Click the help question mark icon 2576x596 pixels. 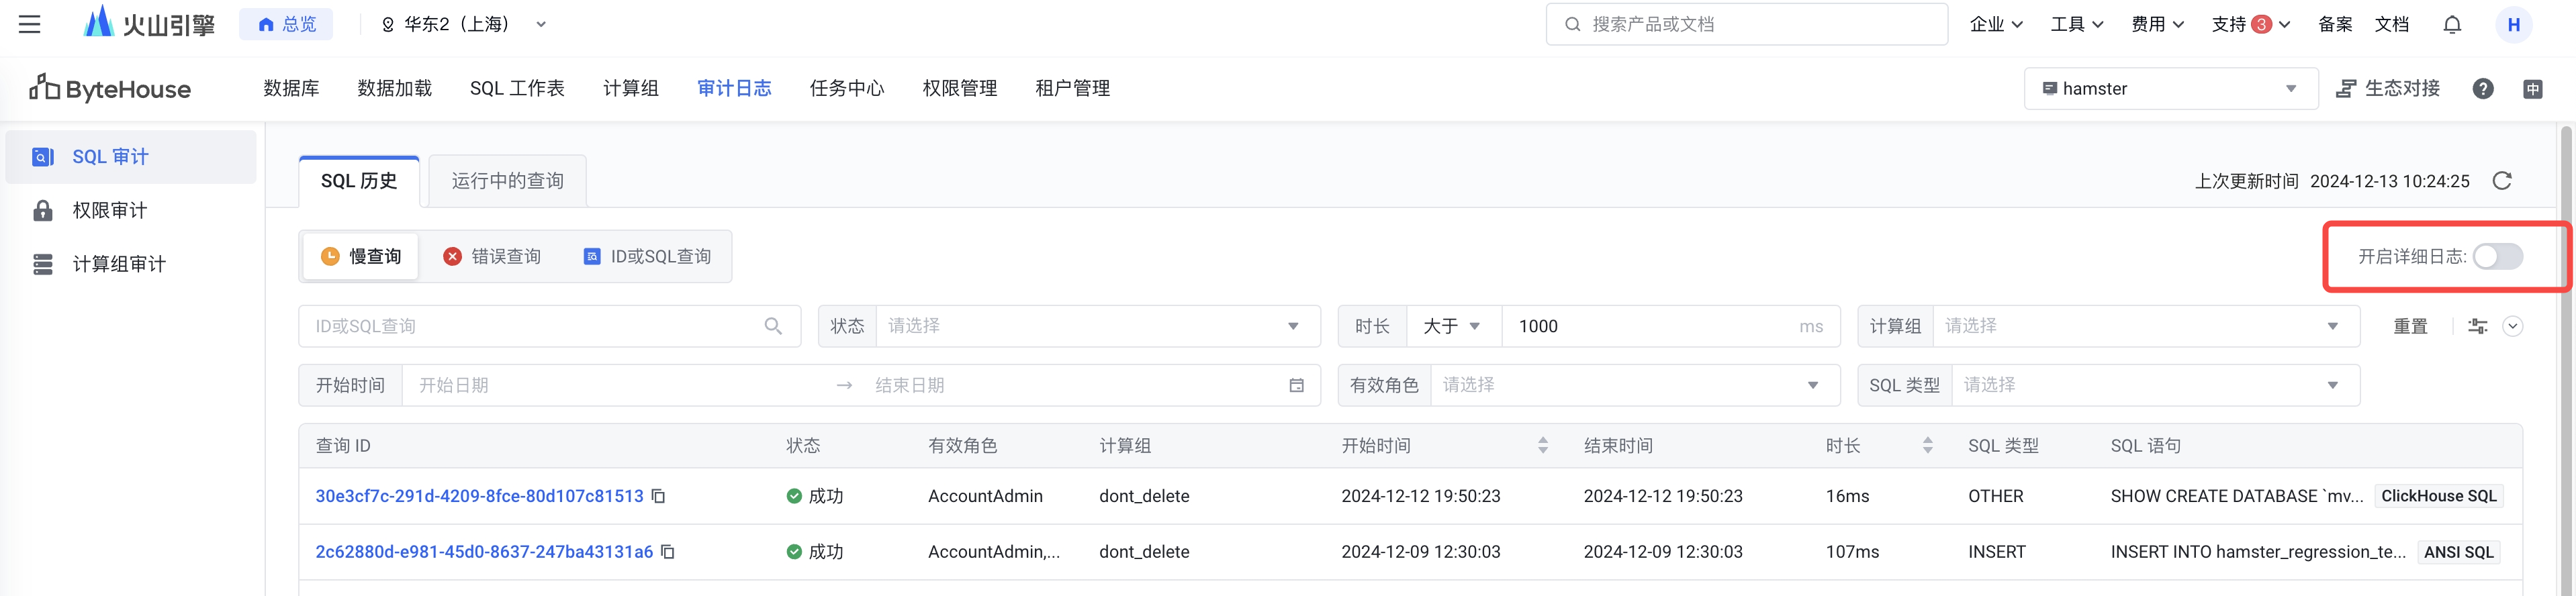[x=2482, y=89]
